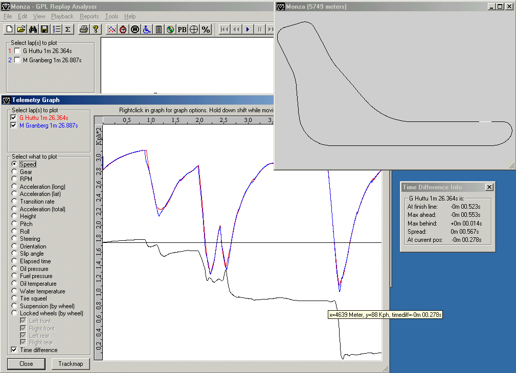Click the binoculars find icon
The width and height of the screenshot is (516, 373).
33,29
